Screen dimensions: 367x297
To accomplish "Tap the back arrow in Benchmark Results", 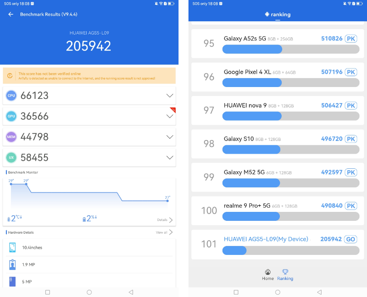I will (x=11, y=14).
